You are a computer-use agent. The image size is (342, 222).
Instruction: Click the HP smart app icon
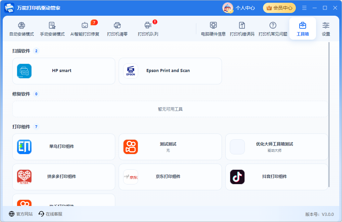coord(24,71)
